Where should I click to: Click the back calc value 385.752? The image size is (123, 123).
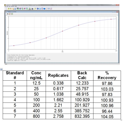pos(82,111)
